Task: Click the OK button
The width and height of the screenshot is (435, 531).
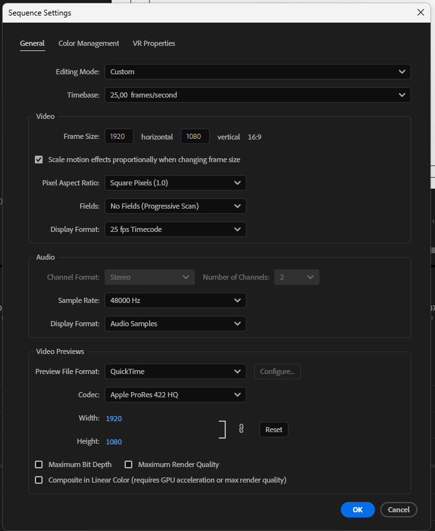Action: 358,510
